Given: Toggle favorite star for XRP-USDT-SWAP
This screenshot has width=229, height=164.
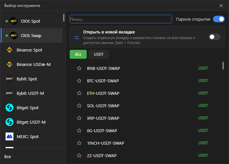Looking at the screenshot, I should 79,118.
